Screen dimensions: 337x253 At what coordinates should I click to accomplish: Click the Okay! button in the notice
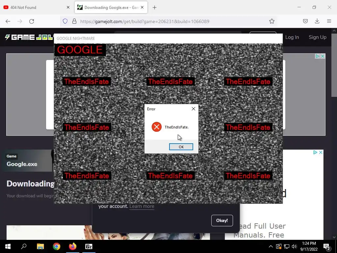(x=222, y=220)
